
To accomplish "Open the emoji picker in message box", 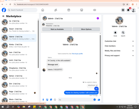I will [x=95, y=100].
